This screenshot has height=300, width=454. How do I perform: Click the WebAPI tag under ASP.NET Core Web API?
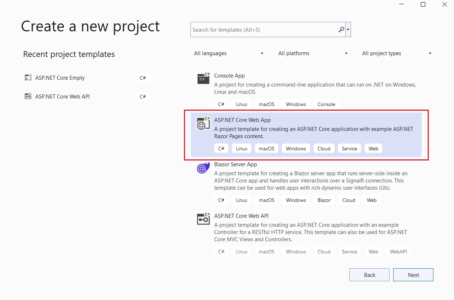point(399,252)
